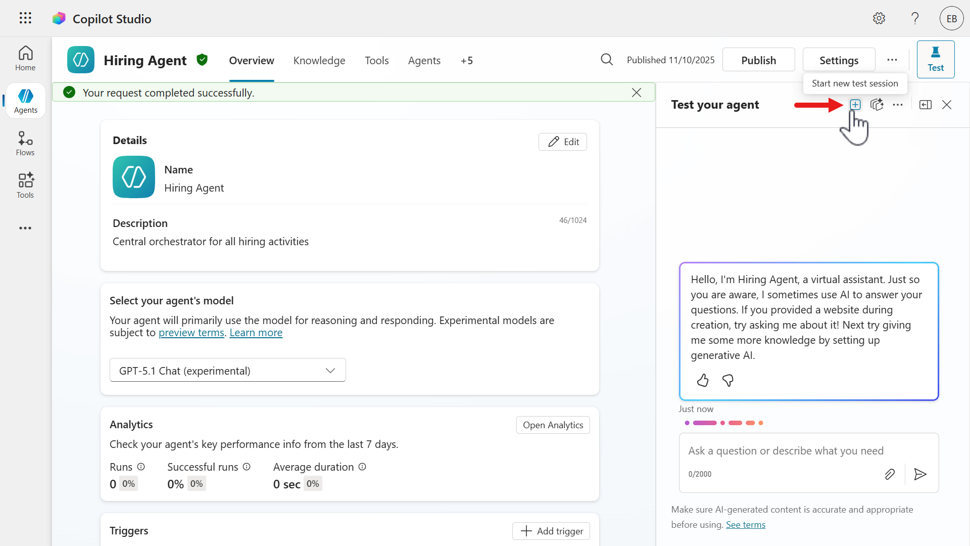The width and height of the screenshot is (970, 546).
Task: Dismiss the success notification banner
Action: [636, 93]
